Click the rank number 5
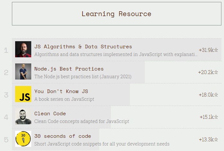Screen dimensions: 224x151 (x=6, y=139)
